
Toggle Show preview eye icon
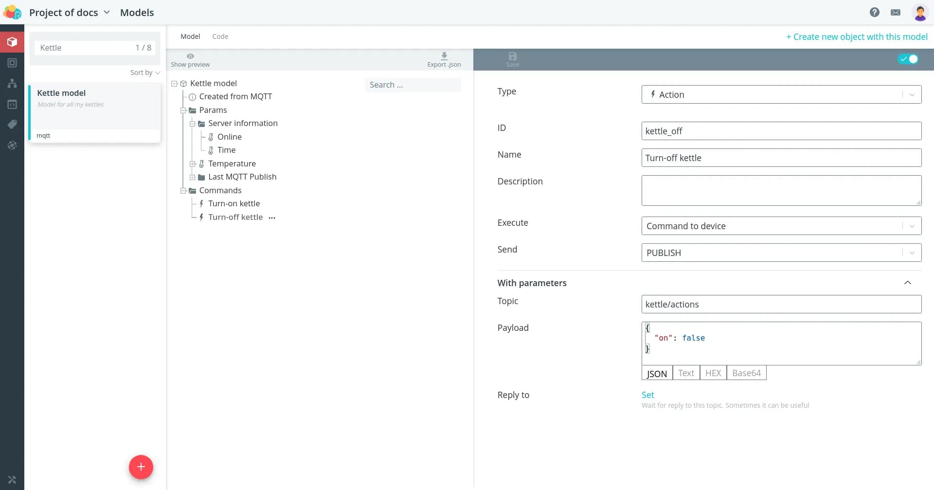point(190,56)
